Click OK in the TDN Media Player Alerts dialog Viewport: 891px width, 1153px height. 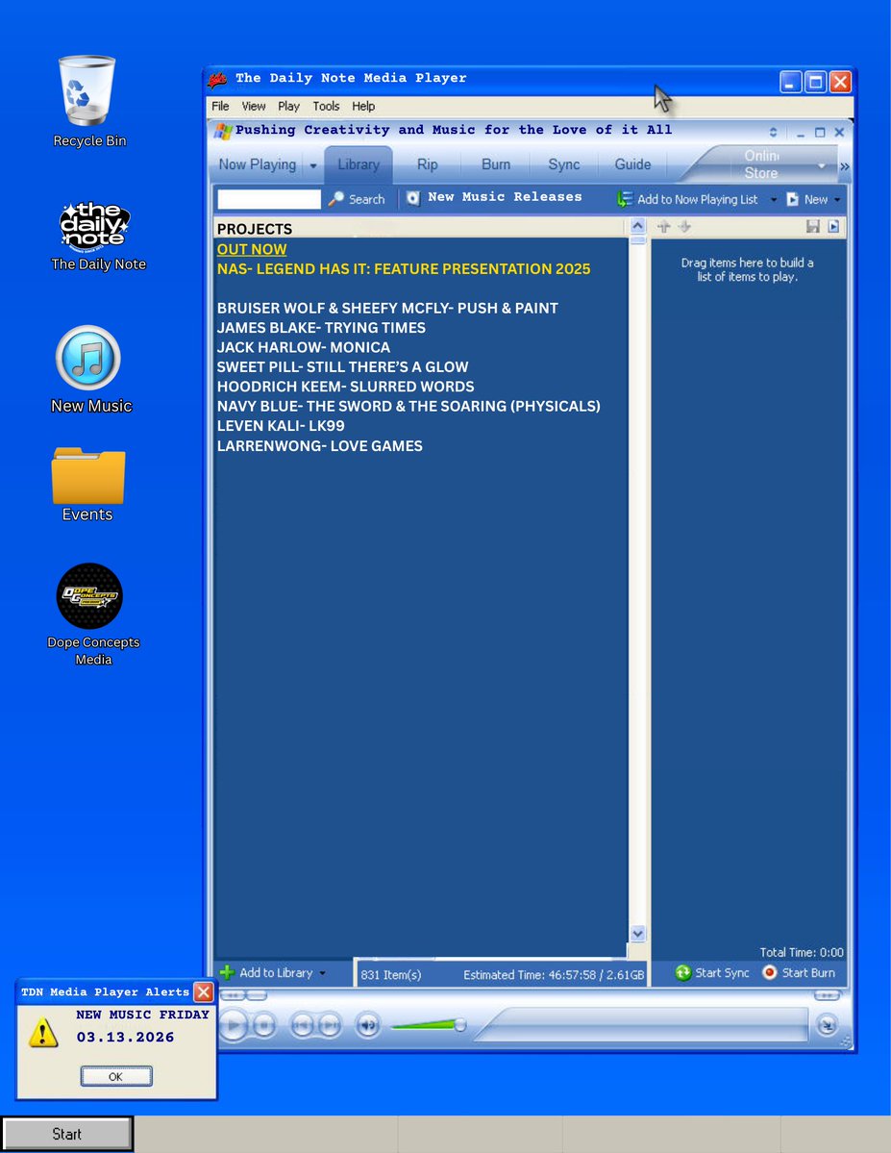point(116,1076)
